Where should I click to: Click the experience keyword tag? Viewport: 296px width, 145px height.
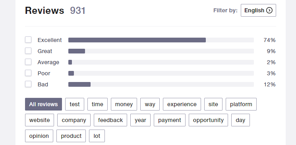point(182,104)
